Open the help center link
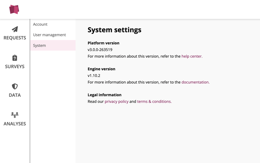Image resolution: width=260 pixels, height=163 pixels. coord(192,57)
